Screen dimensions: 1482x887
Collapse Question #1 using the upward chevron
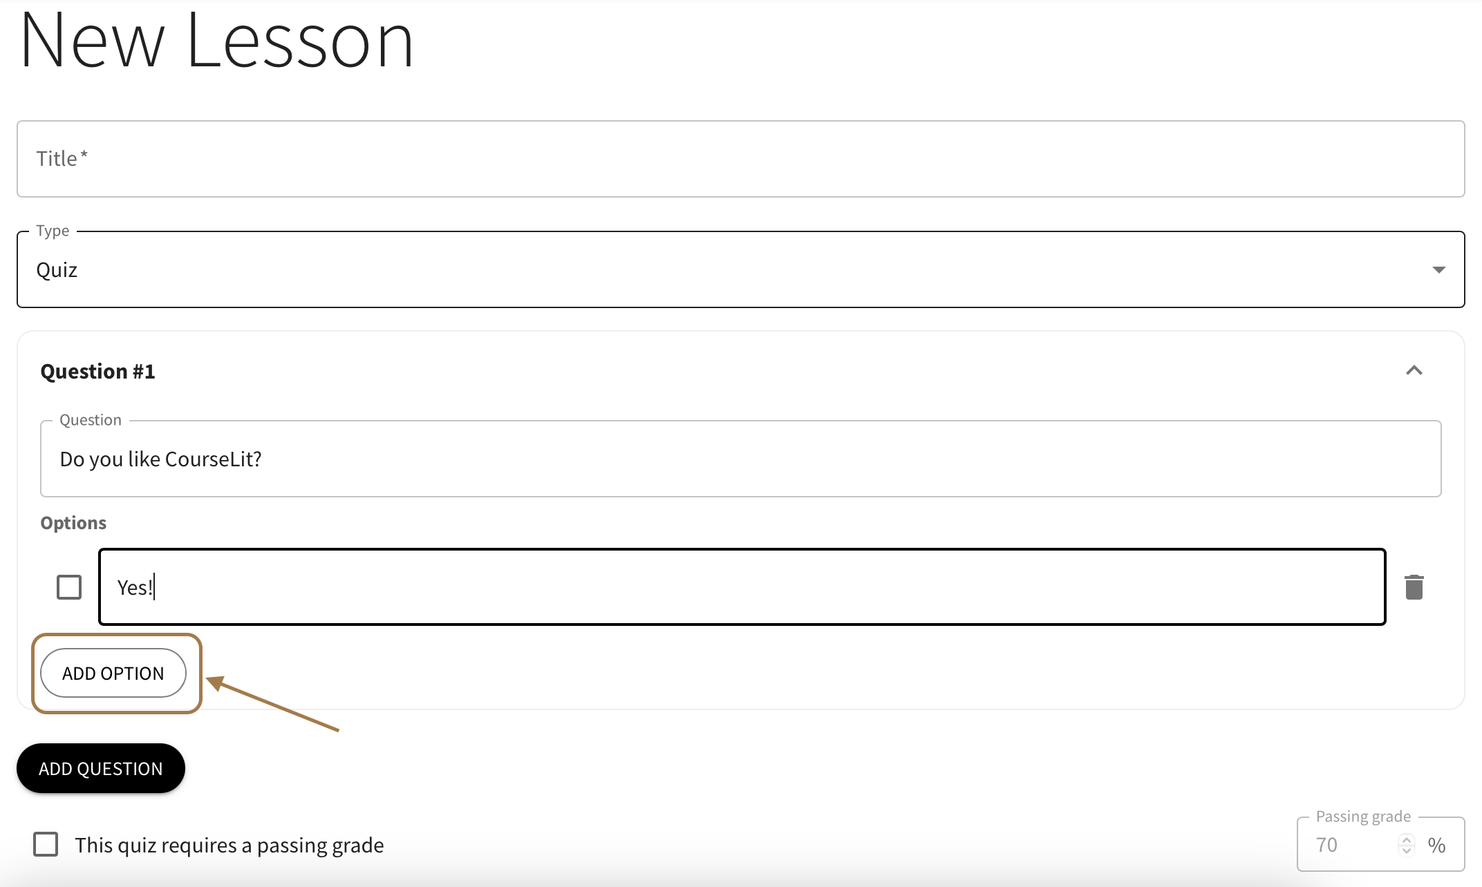(x=1414, y=371)
